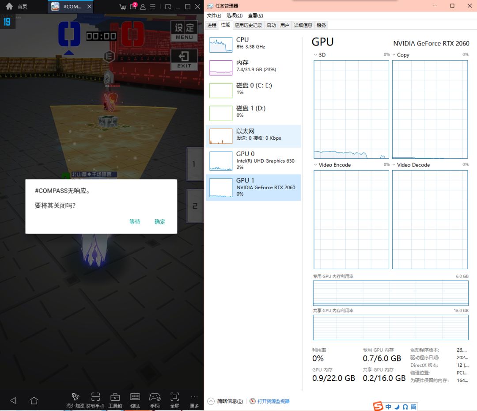Click the game EXIT button
The width and height of the screenshot is (477, 411).
(184, 60)
